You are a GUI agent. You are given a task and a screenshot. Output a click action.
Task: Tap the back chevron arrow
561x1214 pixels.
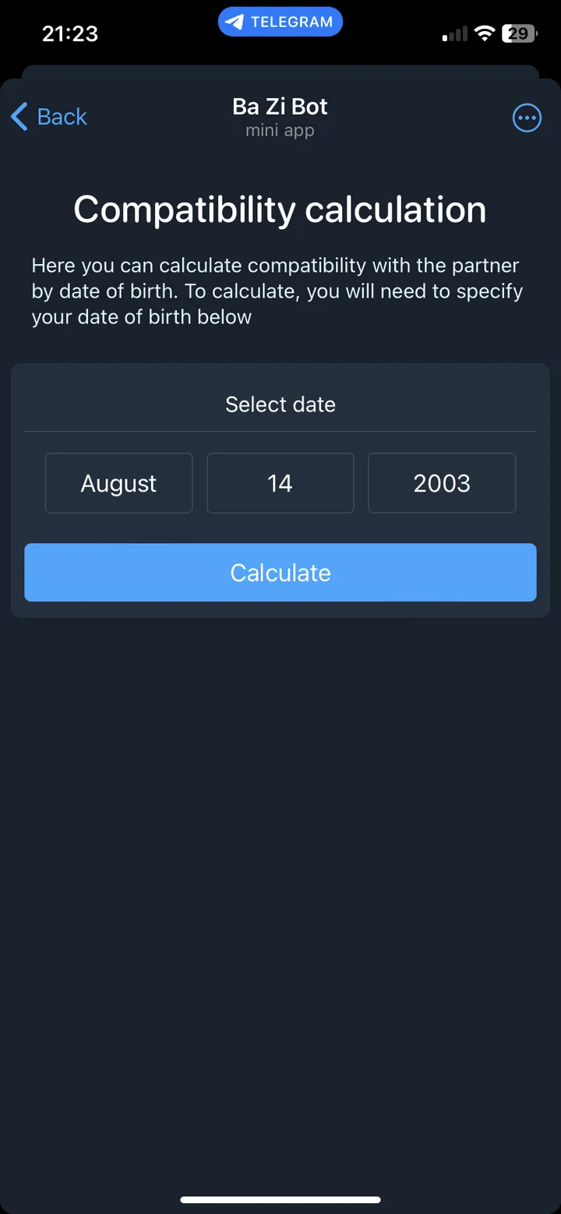tap(19, 116)
